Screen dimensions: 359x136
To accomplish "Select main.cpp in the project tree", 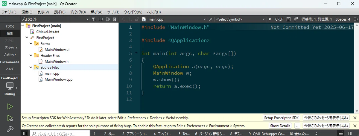I will (x=51, y=74).
